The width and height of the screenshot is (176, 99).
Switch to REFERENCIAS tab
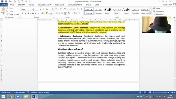(59, 5)
